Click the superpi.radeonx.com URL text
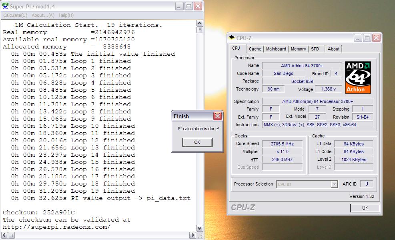 [57, 227]
